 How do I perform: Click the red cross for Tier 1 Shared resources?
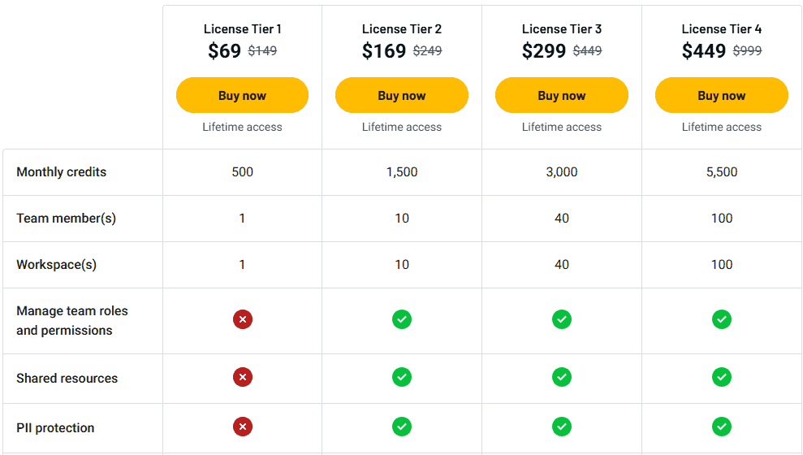(242, 377)
